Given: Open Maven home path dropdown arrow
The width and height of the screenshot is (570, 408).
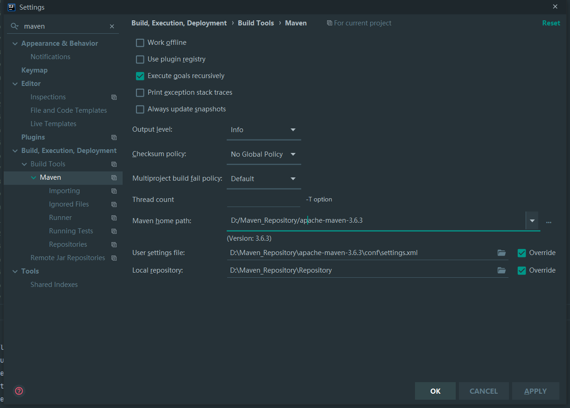Looking at the screenshot, I should click(532, 221).
